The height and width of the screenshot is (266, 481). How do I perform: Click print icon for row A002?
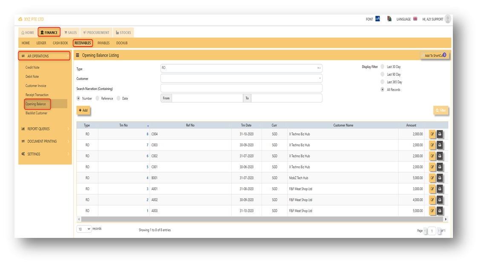click(x=440, y=200)
